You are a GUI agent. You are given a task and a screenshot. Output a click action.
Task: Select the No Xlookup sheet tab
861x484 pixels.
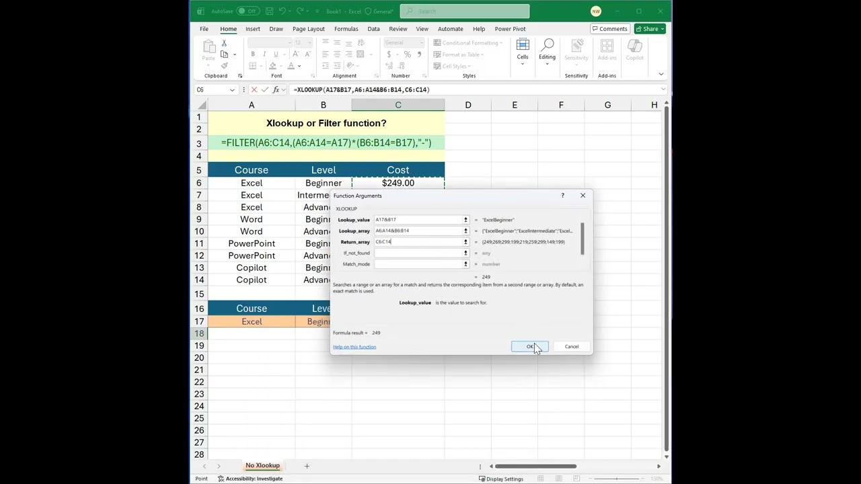click(263, 465)
